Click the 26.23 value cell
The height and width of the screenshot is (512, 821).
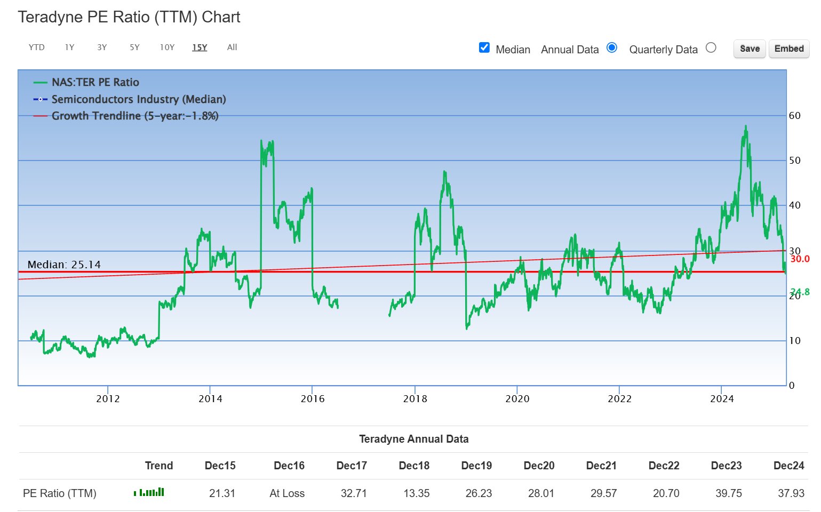(479, 493)
